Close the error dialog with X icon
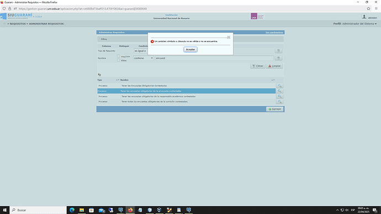Screen dimensions: 381x214 coord(229,37)
